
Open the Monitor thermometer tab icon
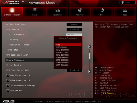point(80,10)
